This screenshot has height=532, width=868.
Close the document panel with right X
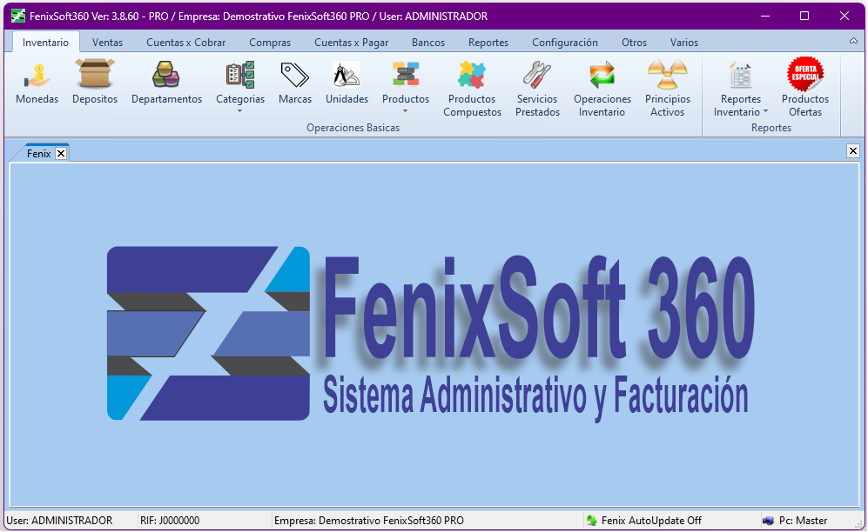[853, 150]
